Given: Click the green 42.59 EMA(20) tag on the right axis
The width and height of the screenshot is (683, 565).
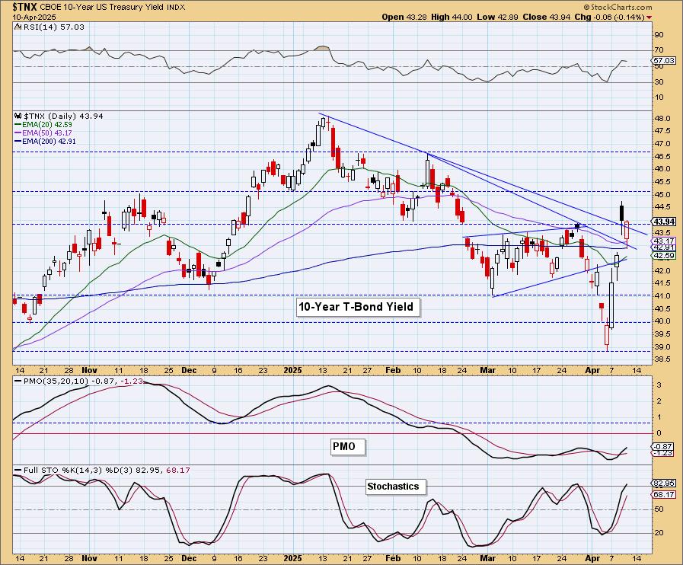Looking at the screenshot, I should click(x=664, y=256).
